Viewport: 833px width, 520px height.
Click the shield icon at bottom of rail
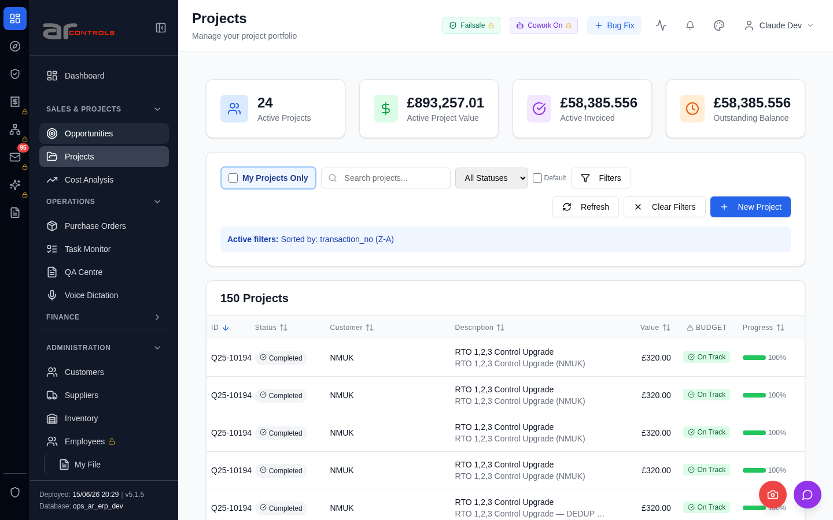click(x=15, y=492)
